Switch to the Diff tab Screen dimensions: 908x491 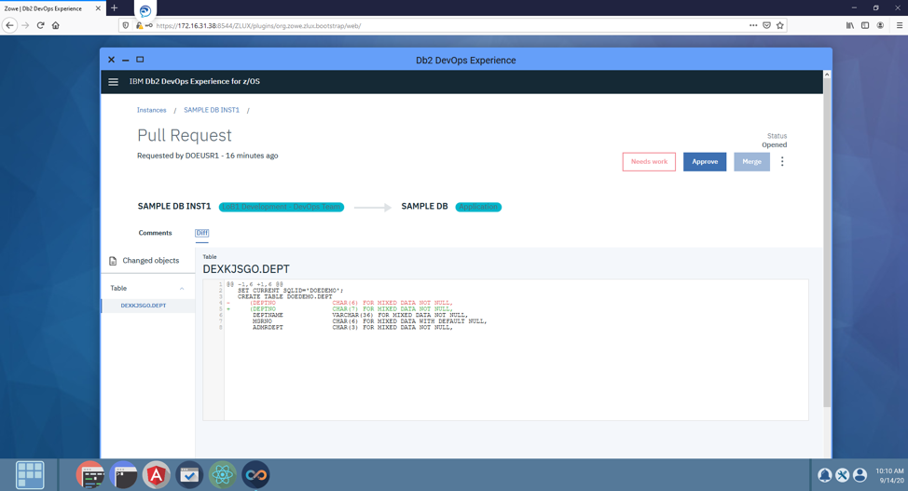[201, 233]
